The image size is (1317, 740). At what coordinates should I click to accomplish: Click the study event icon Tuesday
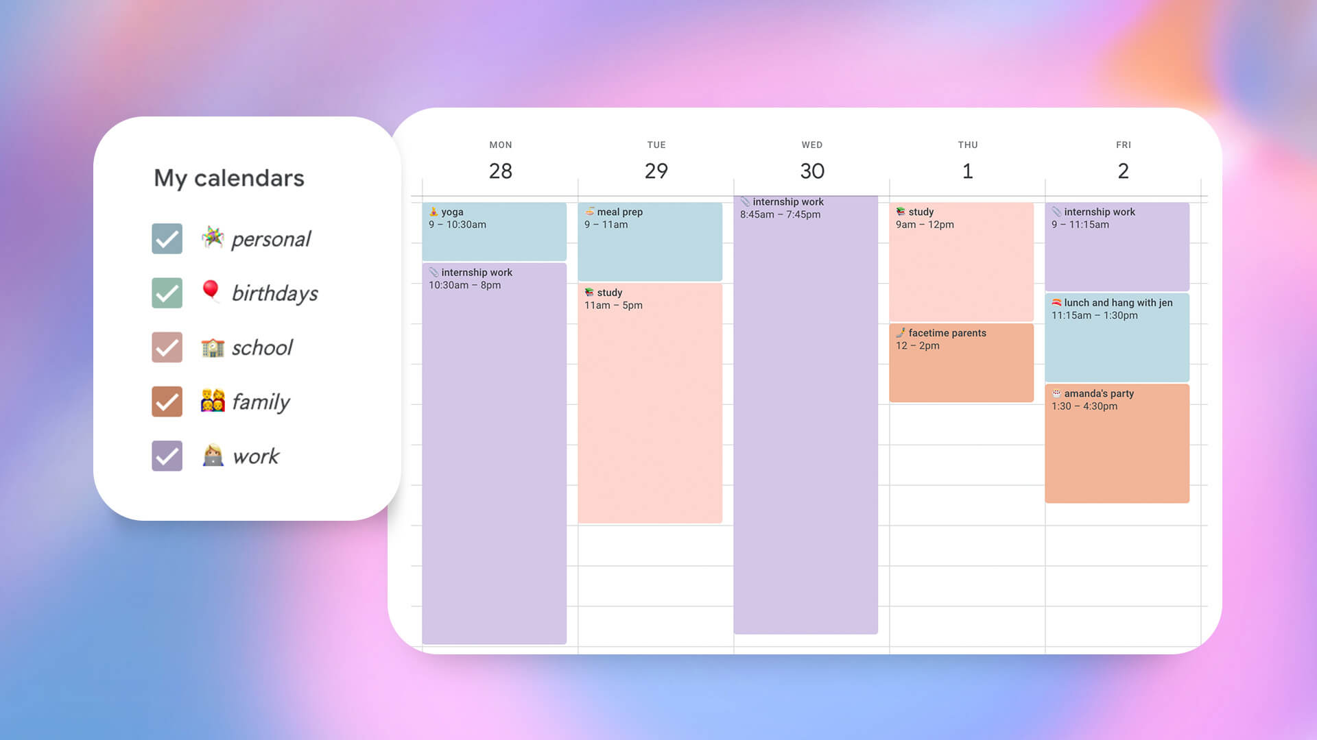pyautogui.click(x=589, y=291)
